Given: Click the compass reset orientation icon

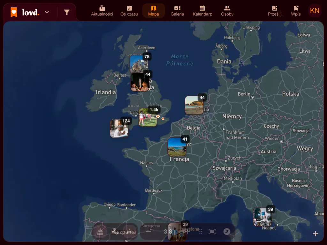Looking at the screenshot, I should click(x=227, y=232).
